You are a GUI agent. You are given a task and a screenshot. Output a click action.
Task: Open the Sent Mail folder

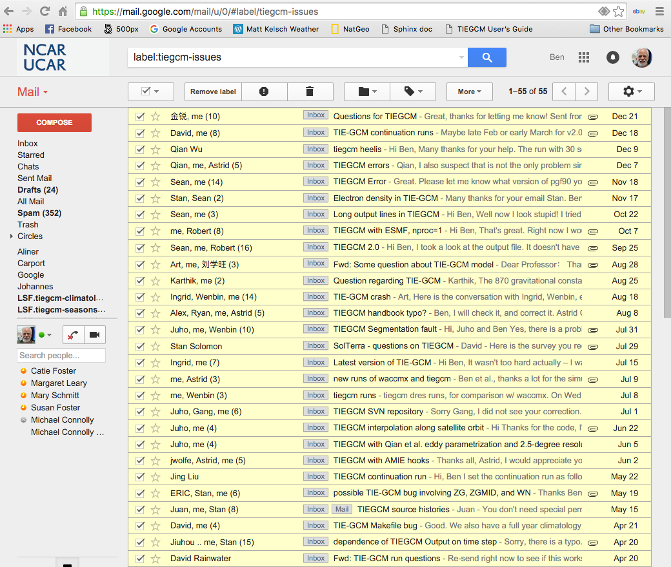click(x=35, y=178)
